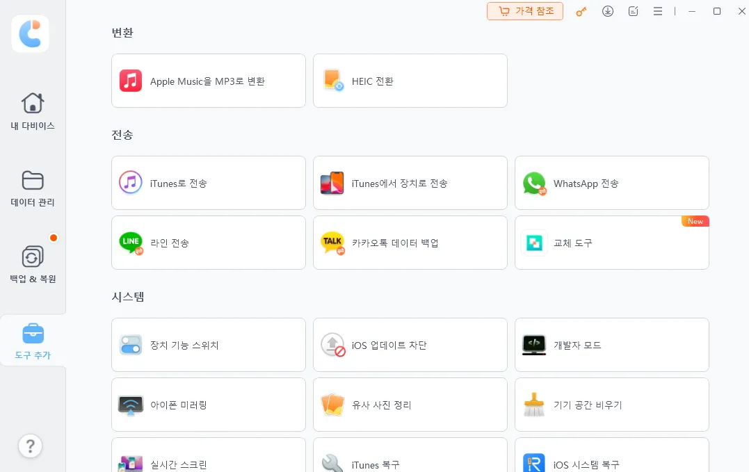Open Apple Music을 MP3로 변환 card
Image resolution: width=749 pixels, height=472 pixels.
[208, 81]
